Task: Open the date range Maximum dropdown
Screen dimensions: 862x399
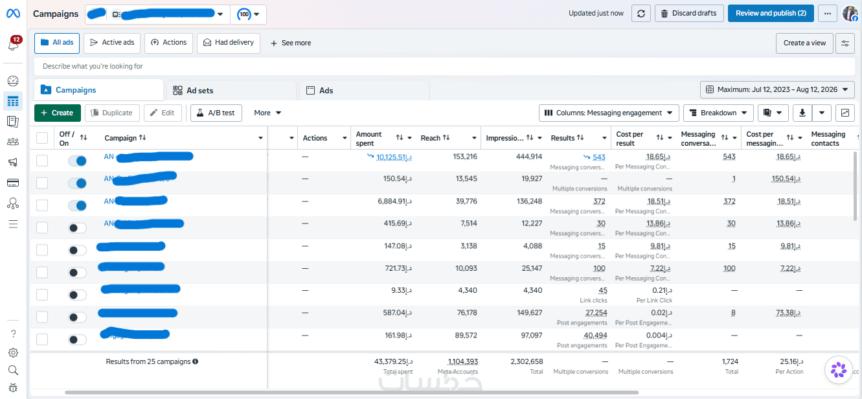Action: (777, 89)
